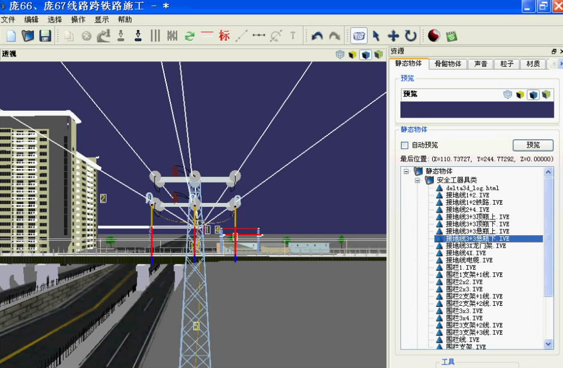The width and height of the screenshot is (563, 368).
Task: Click label marker 2 in viewport
Action: click(x=103, y=198)
